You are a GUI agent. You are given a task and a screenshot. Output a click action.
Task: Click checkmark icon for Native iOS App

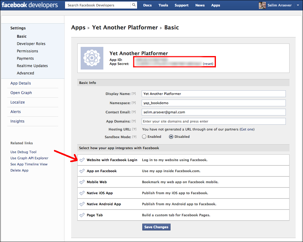[82, 193]
